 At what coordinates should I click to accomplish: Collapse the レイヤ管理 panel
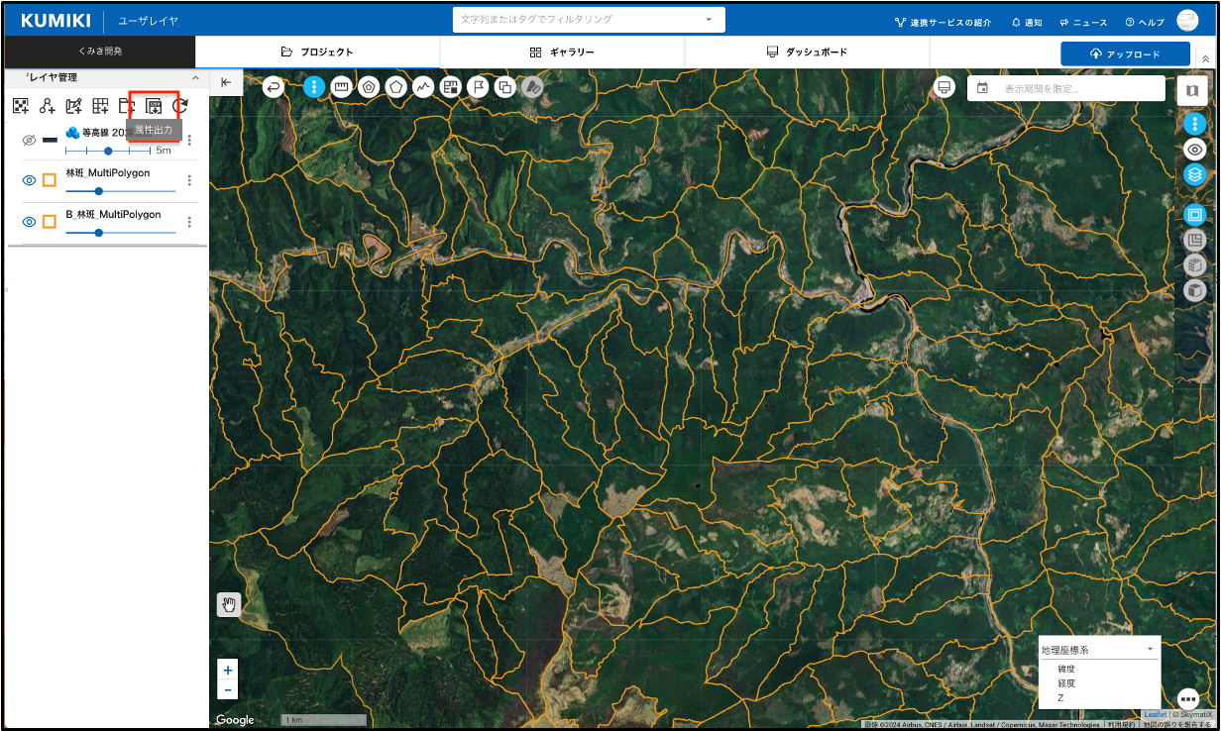195,77
